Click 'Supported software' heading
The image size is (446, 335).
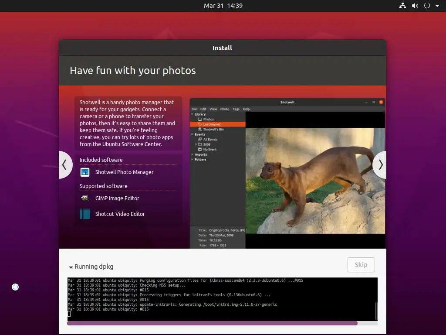tap(104, 186)
